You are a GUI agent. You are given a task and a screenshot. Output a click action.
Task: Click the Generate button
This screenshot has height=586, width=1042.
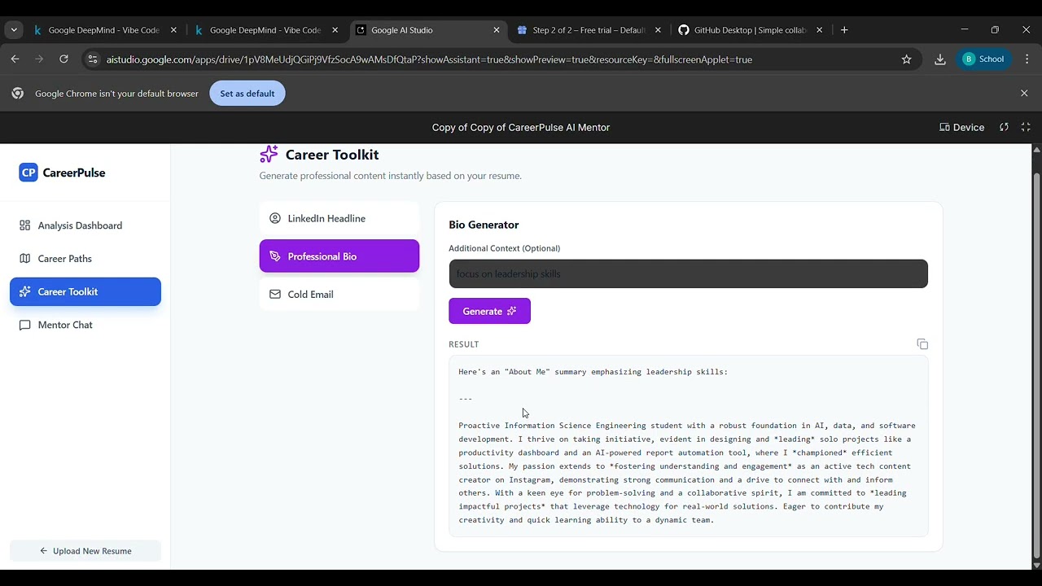(x=489, y=311)
